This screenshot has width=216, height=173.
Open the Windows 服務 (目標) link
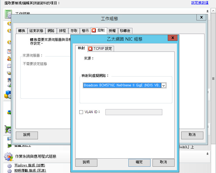tap(30, 166)
